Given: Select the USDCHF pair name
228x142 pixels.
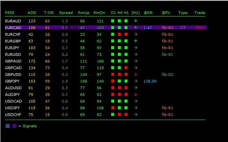Looking at the screenshot, I should click(13, 115).
